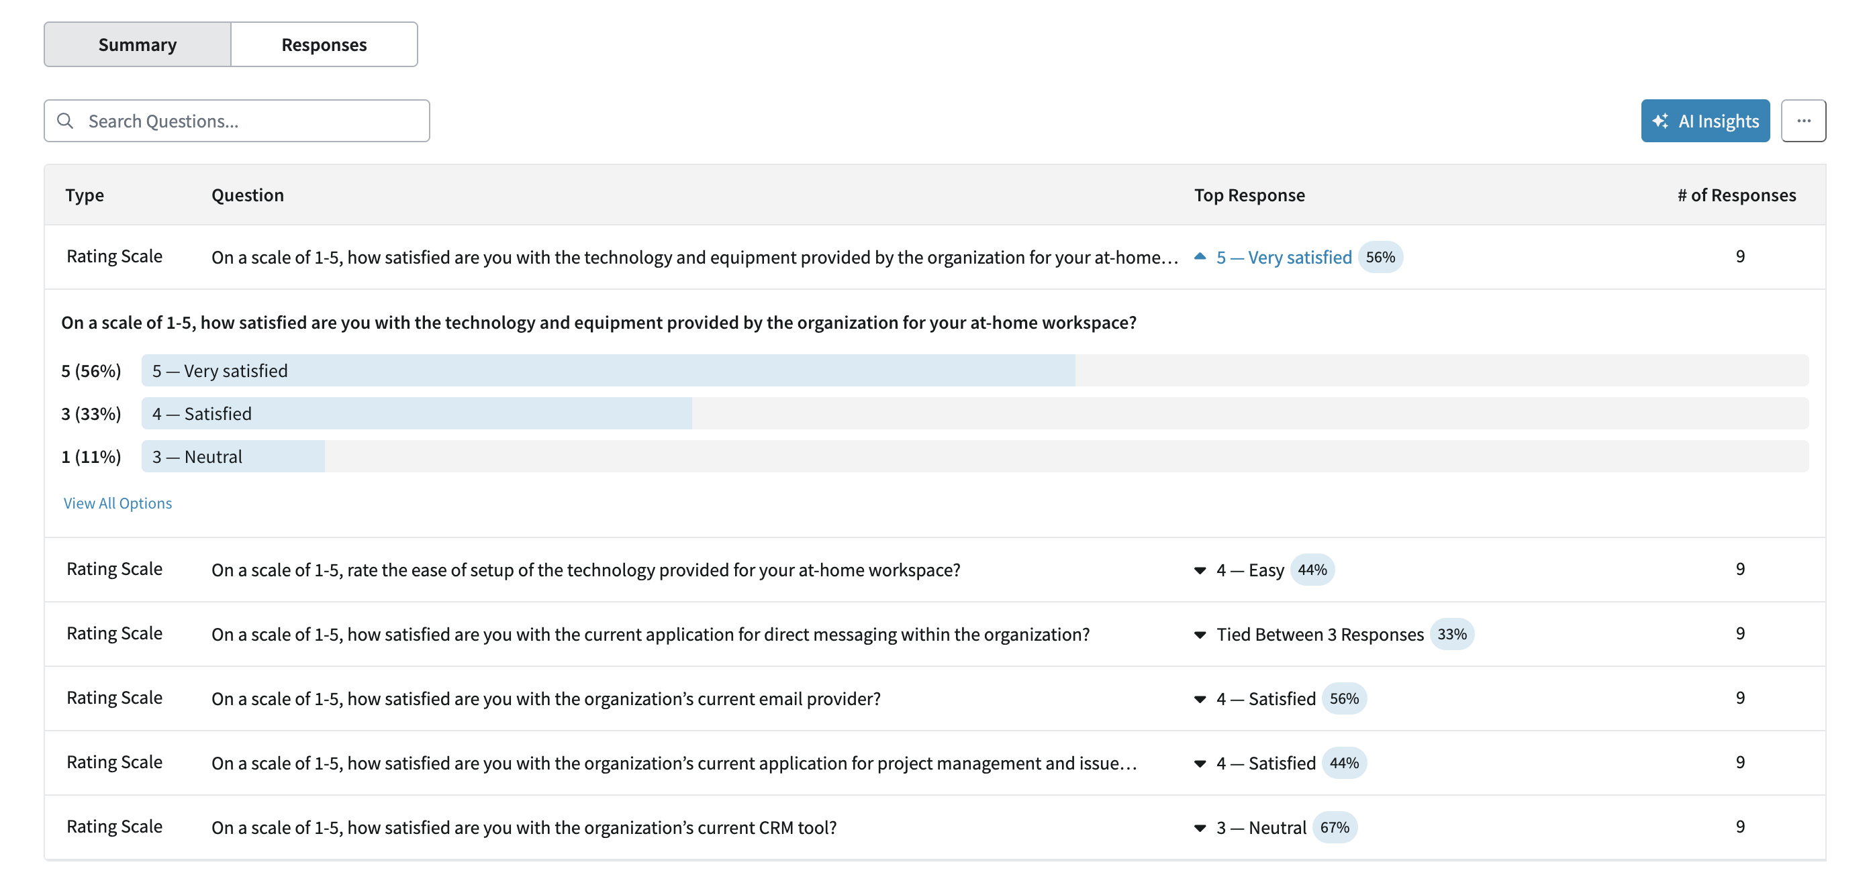Open AI Insights panel
The width and height of the screenshot is (1873, 895).
pos(1704,121)
